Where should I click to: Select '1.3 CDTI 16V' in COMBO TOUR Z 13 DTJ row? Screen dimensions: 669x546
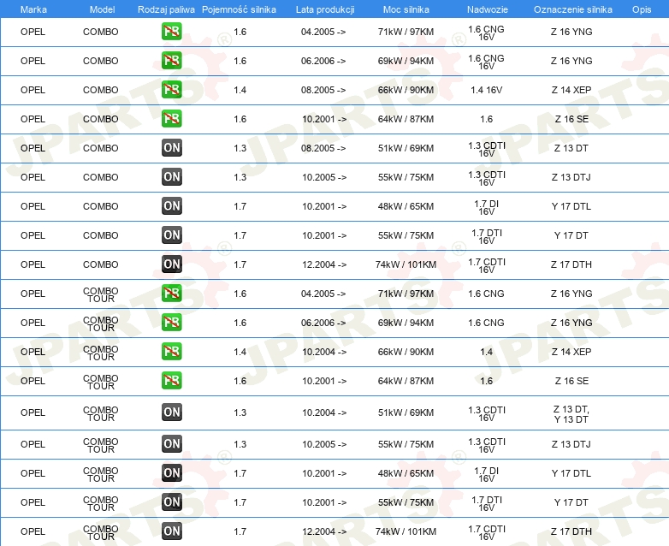click(x=487, y=446)
